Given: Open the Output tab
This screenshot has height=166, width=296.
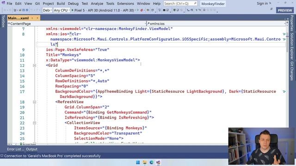Looking at the screenshot, I should click(31, 149).
